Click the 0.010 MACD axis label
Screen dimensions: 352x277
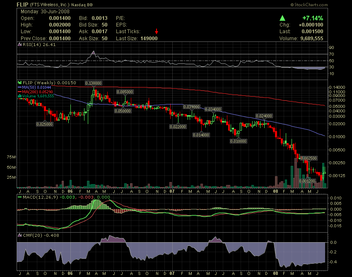click(336, 198)
